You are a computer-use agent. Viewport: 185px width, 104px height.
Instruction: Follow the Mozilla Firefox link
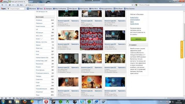click(134, 18)
